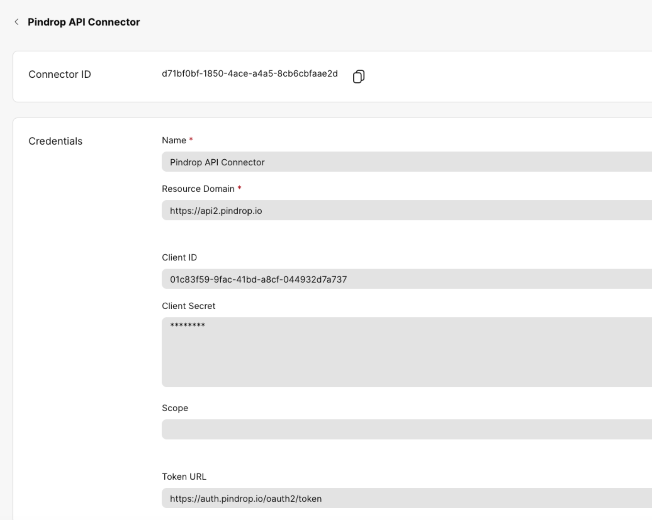Click the Token URL input field
This screenshot has width=652, height=520.
tap(407, 498)
